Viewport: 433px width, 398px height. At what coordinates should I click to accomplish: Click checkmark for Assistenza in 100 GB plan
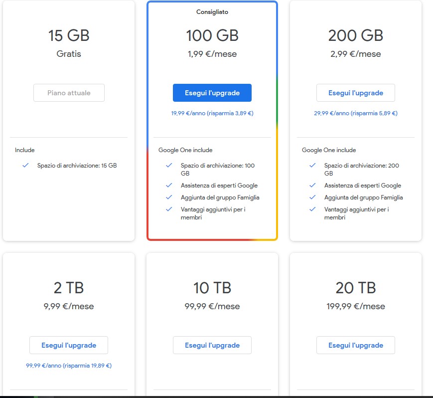pyautogui.click(x=169, y=185)
